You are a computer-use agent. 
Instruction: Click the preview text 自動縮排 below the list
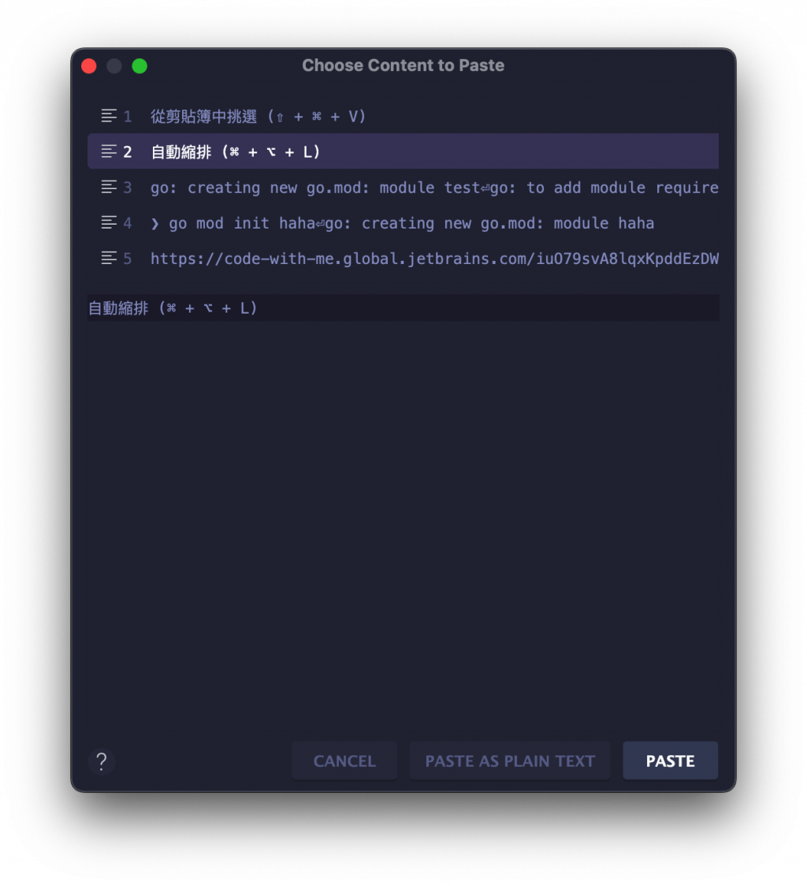(173, 308)
